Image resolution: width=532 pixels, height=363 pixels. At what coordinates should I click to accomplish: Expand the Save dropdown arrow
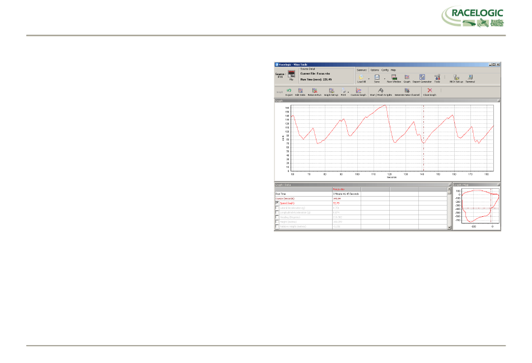384,79
